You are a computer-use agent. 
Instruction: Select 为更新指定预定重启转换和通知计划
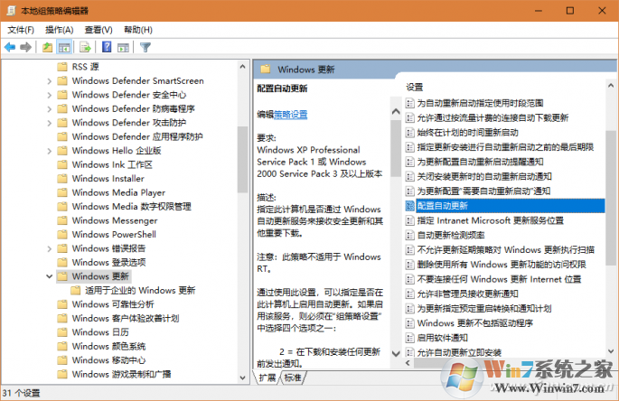pyautogui.click(x=484, y=309)
